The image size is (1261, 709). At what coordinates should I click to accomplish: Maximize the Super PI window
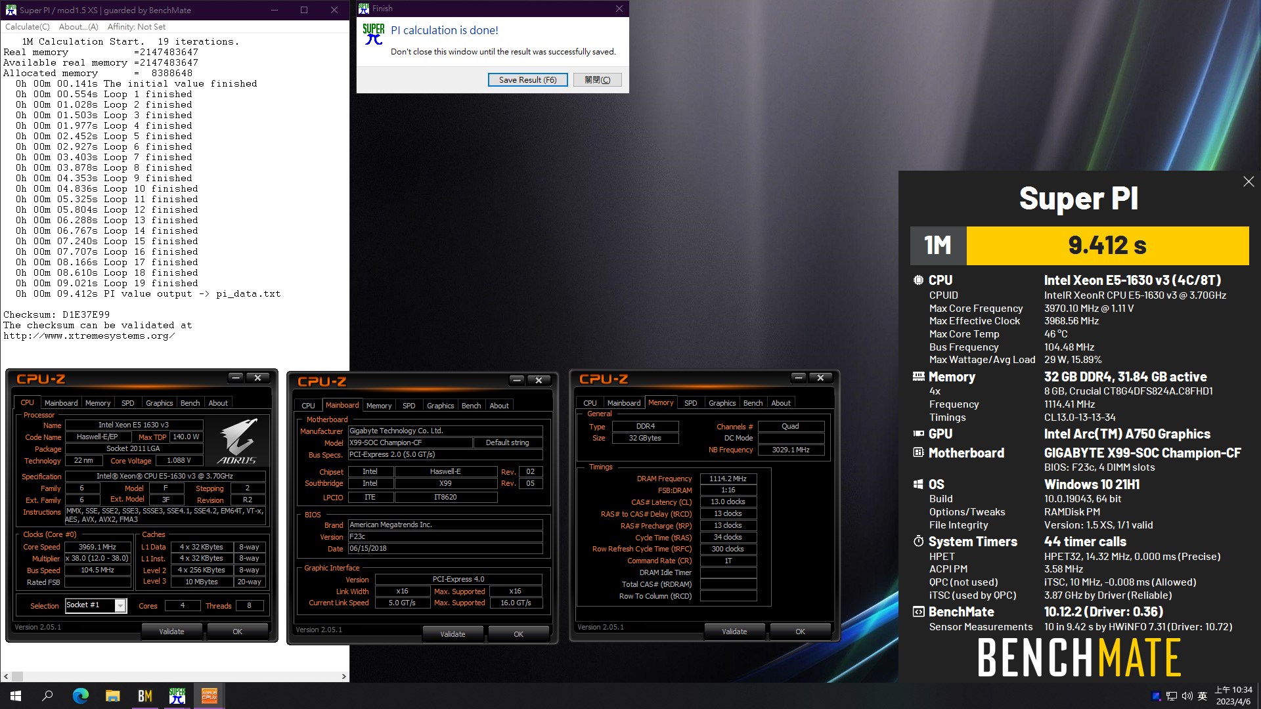point(304,10)
